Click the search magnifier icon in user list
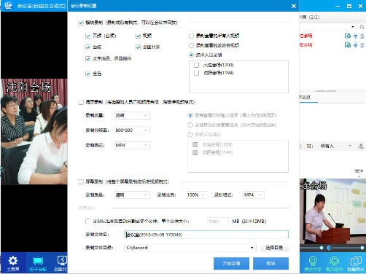The image size is (366, 274). pos(362,27)
